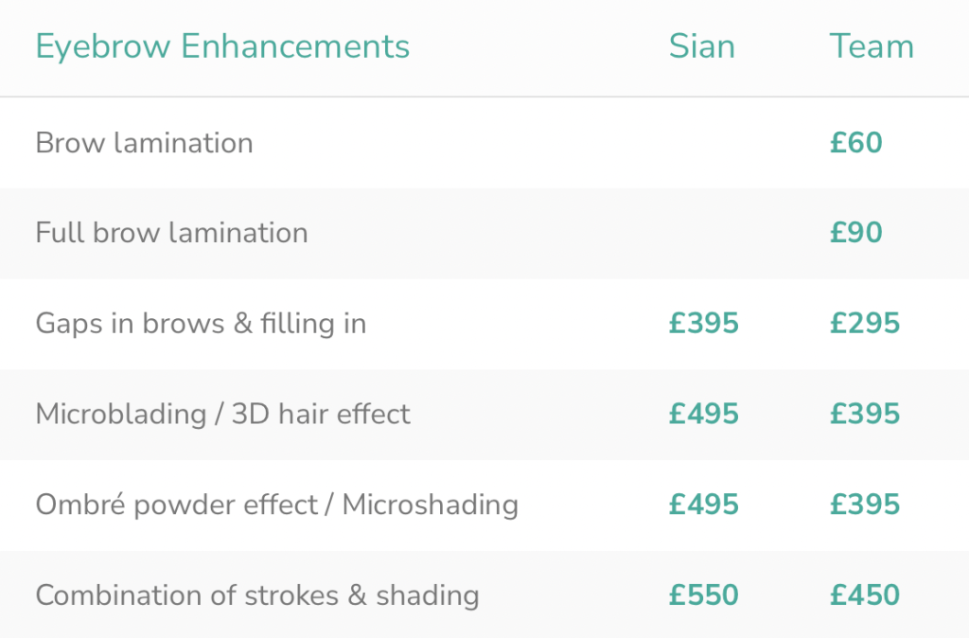This screenshot has height=638, width=969.
Task: Click Sian's £550 Combination price
Action: pos(703,595)
